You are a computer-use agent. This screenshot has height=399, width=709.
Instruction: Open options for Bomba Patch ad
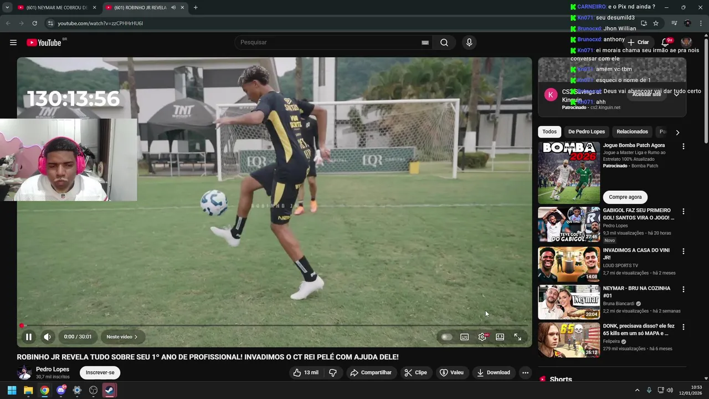pyautogui.click(x=683, y=146)
